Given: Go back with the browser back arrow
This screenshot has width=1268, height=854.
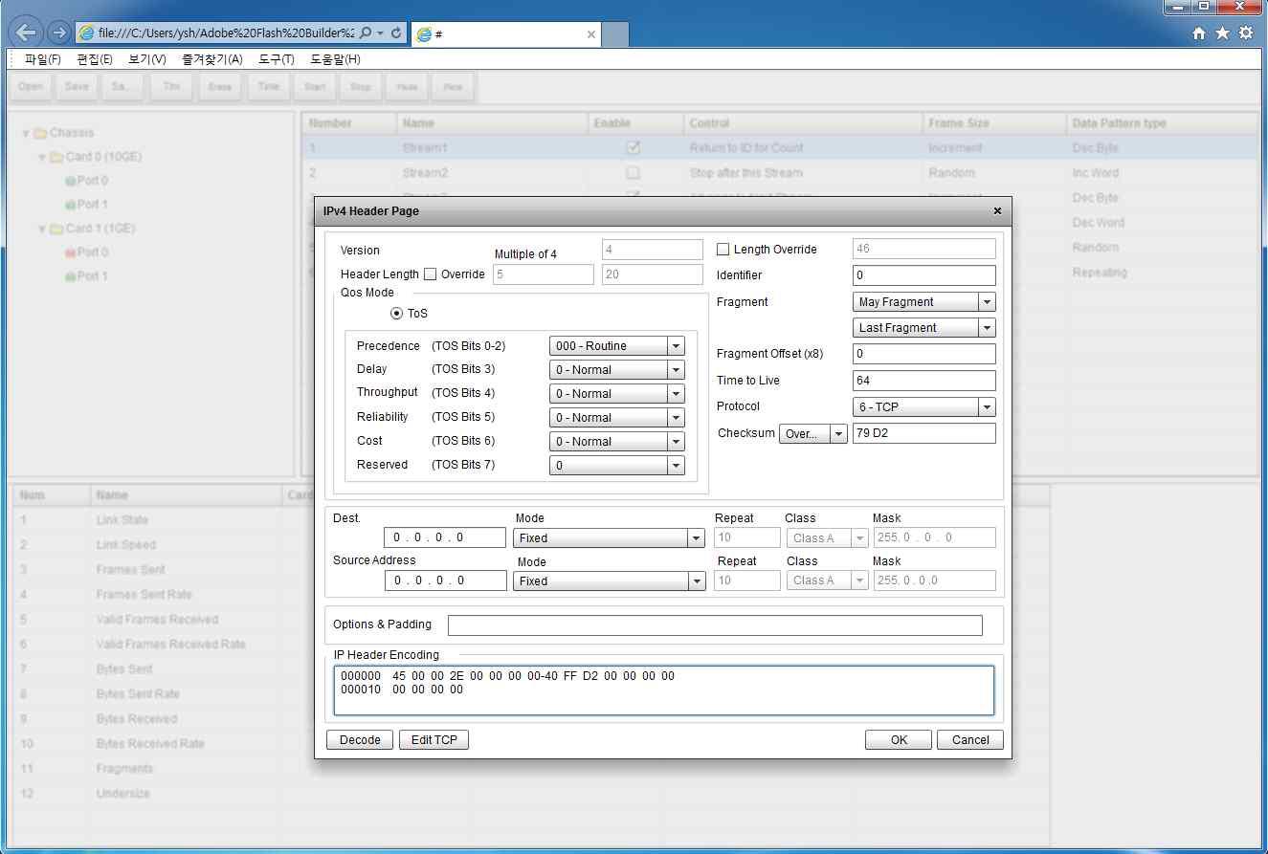Looking at the screenshot, I should [26, 32].
